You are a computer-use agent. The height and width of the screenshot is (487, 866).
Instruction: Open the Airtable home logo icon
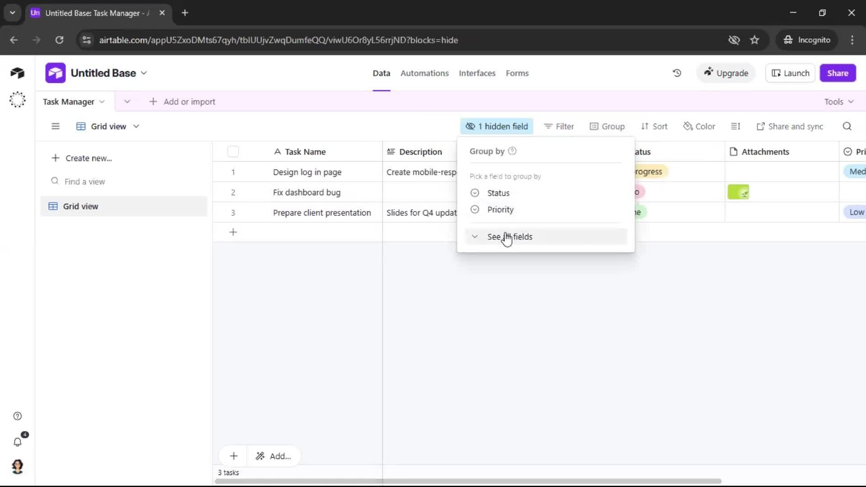coord(17,73)
